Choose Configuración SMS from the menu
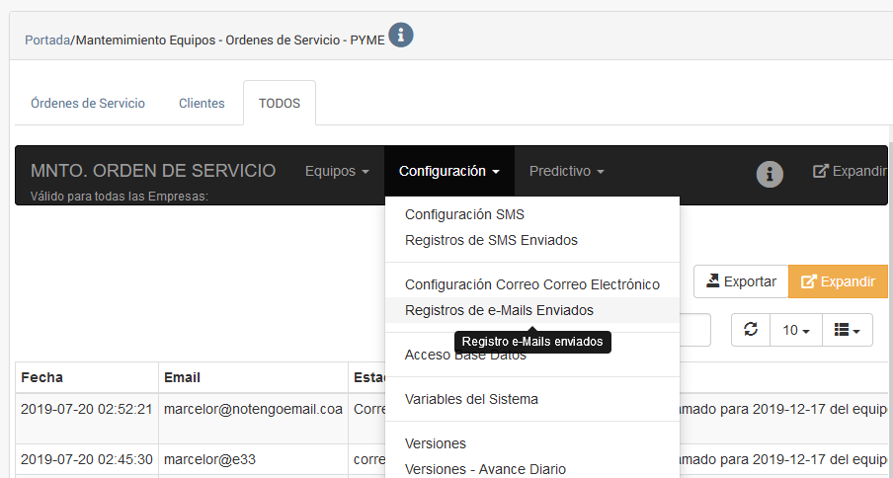This screenshot has width=893, height=478. [x=464, y=214]
